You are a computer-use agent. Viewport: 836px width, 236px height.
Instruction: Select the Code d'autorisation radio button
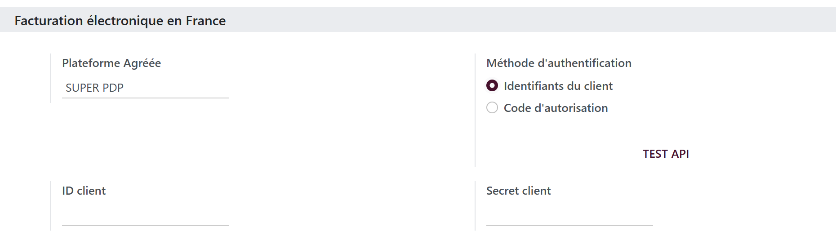[x=492, y=107]
